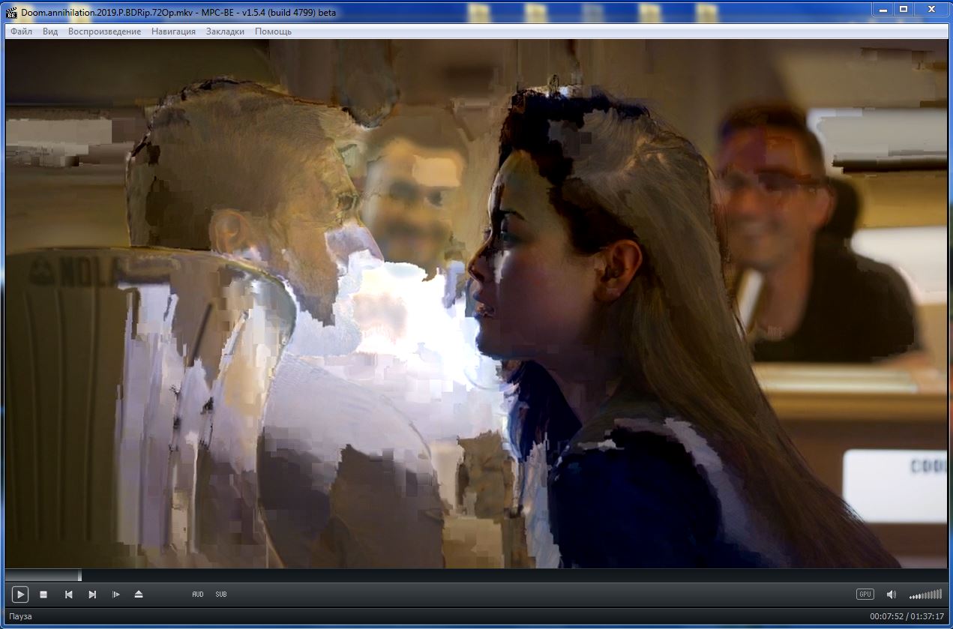
Task: Skip to the next file
Action: [x=92, y=595]
